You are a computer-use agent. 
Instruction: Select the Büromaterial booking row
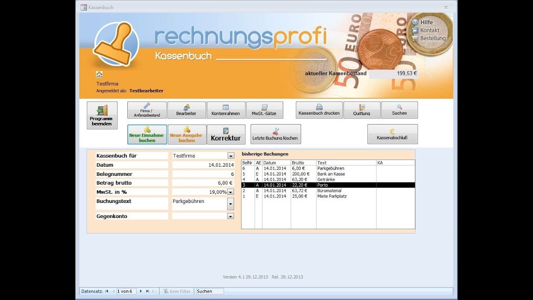[x=328, y=190]
